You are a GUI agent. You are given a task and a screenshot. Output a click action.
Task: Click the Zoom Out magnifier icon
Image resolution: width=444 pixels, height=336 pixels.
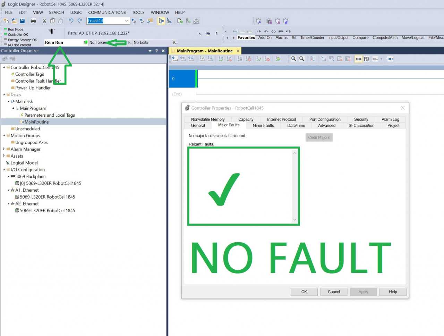pos(302,59)
